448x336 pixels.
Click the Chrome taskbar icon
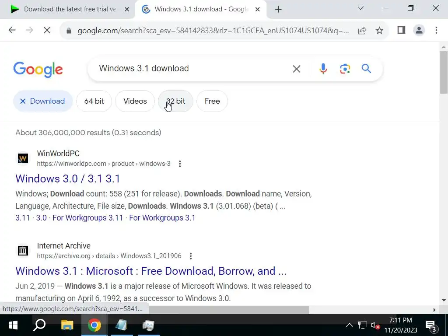click(94, 325)
